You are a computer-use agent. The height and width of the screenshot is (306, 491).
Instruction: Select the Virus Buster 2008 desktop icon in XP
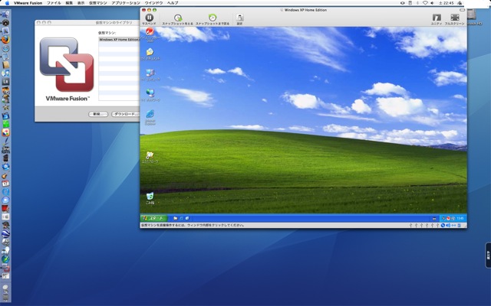150,32
